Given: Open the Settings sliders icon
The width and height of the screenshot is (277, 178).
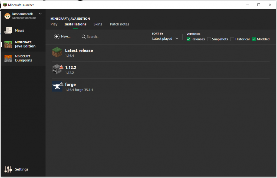Looking at the screenshot, I should pos(8,169).
